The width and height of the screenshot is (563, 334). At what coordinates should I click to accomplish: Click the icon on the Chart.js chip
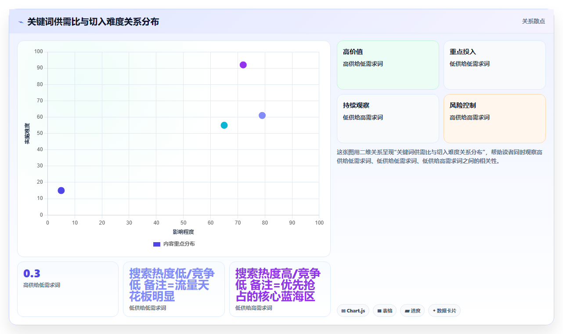tap(343, 311)
